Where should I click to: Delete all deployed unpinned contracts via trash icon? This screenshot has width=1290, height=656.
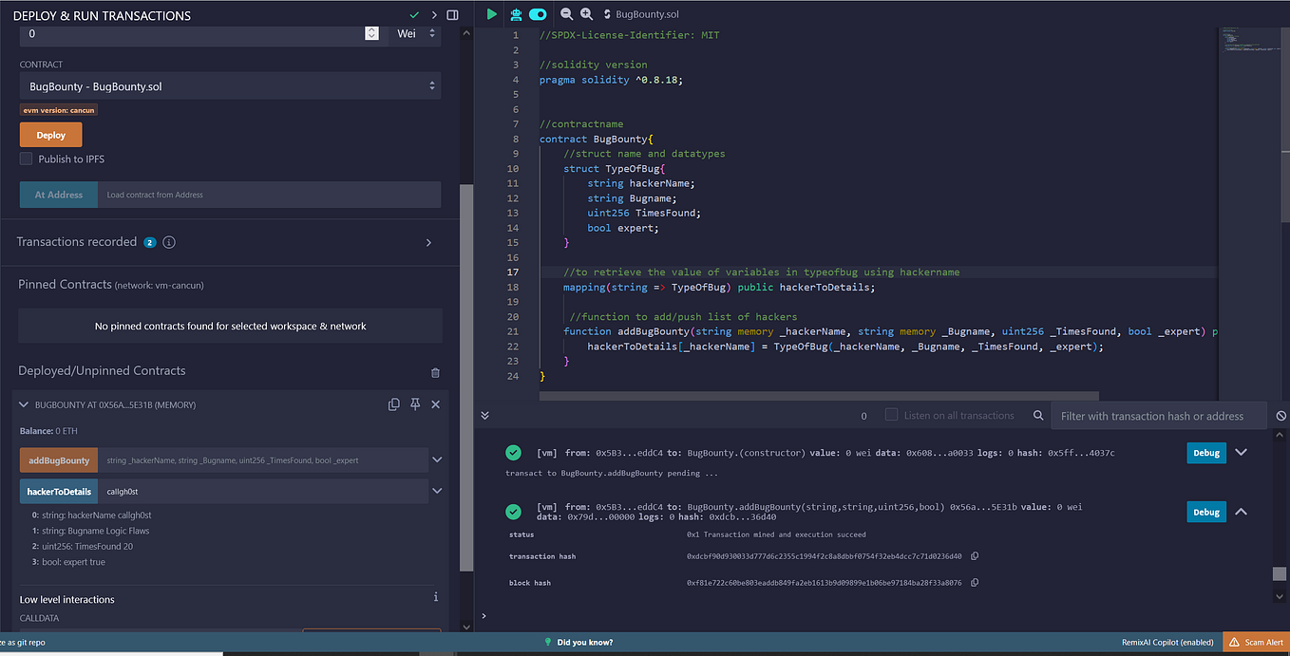coord(435,372)
